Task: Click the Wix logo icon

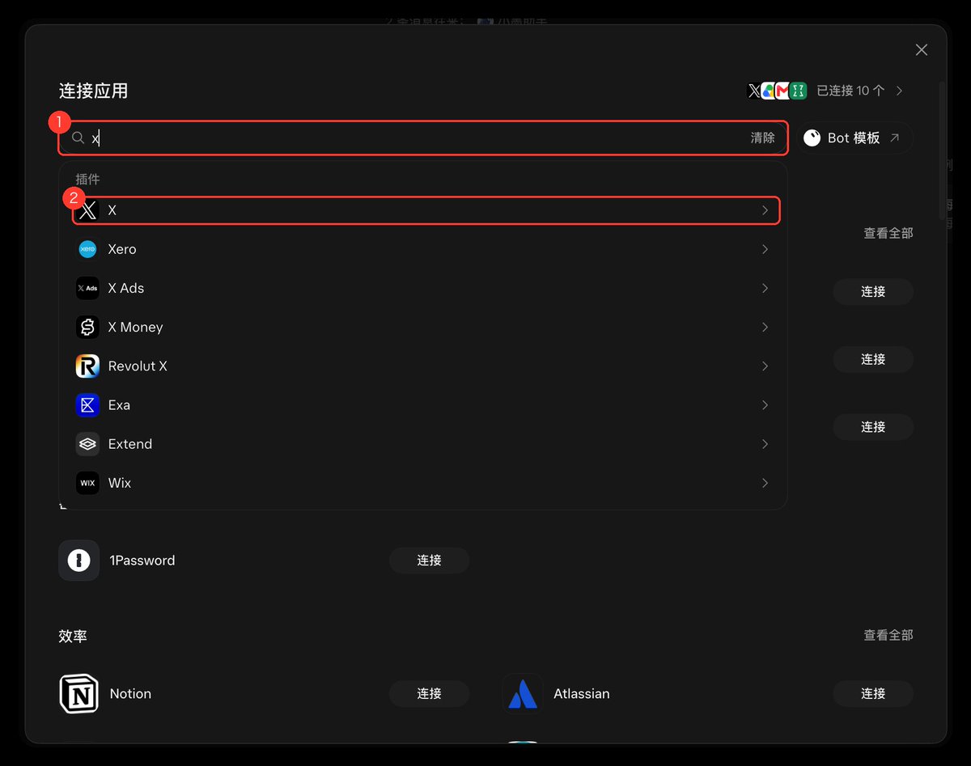Action: tap(87, 483)
